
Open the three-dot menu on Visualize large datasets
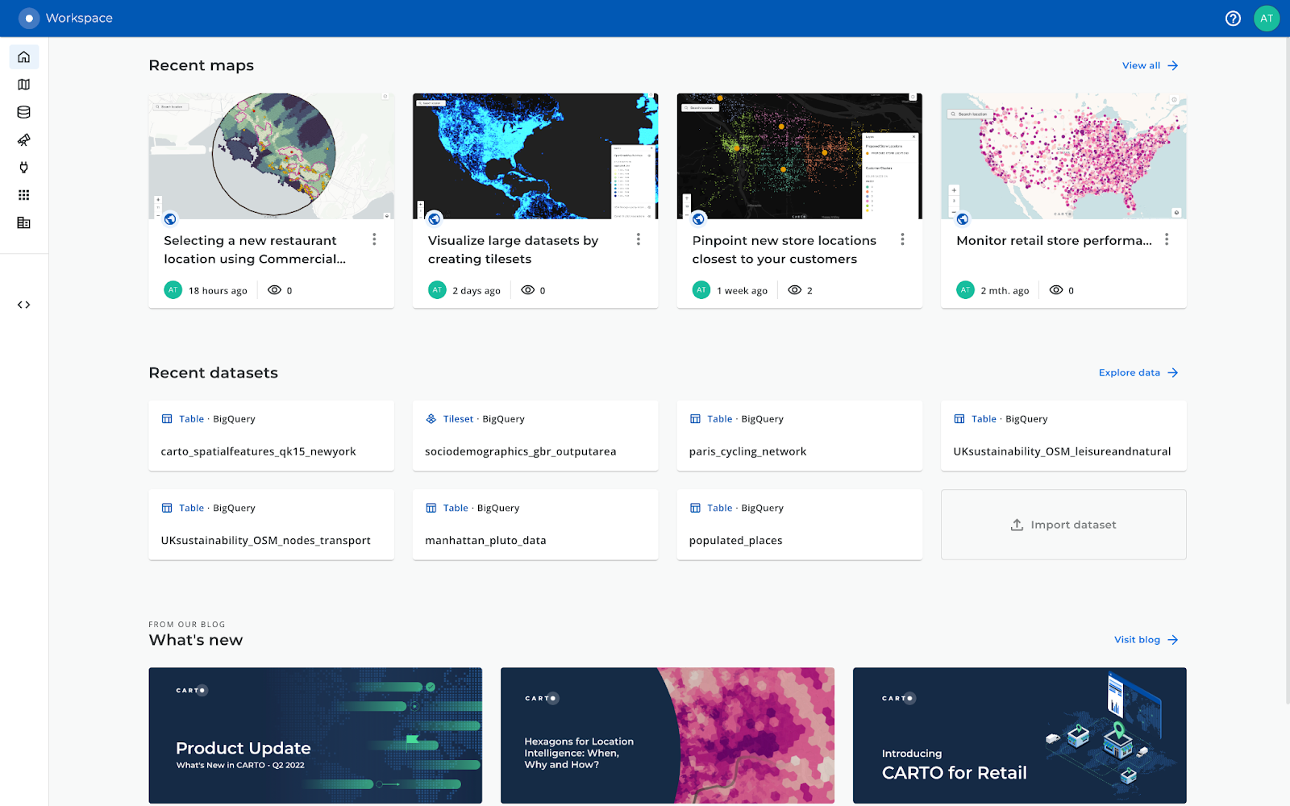638,239
